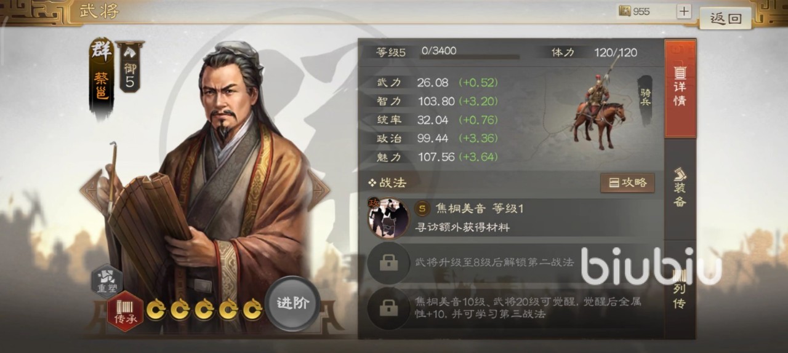Image resolution: width=788 pixels, height=353 pixels.
Task: Click the 攻略 guide button
Action: point(627,183)
